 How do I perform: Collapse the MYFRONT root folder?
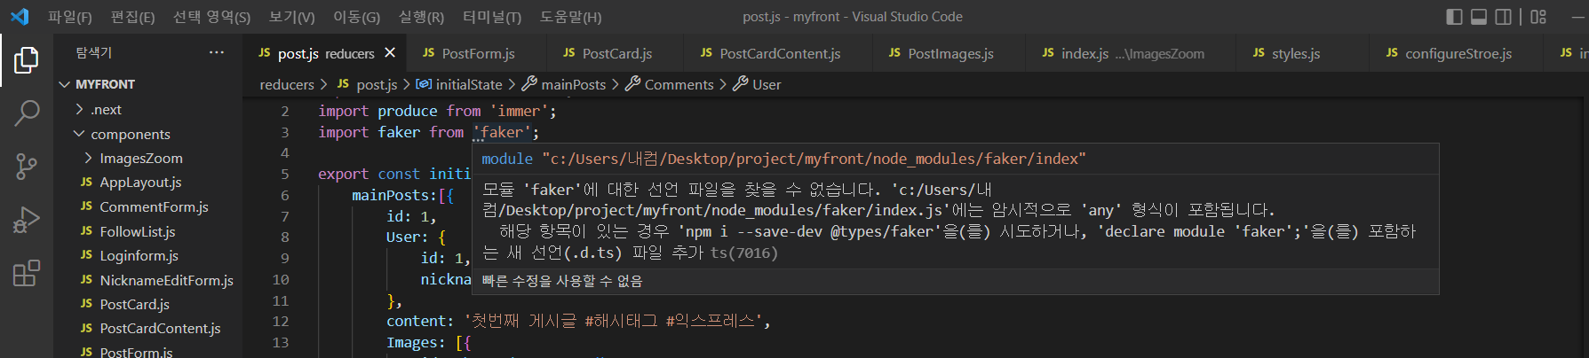(x=147, y=84)
